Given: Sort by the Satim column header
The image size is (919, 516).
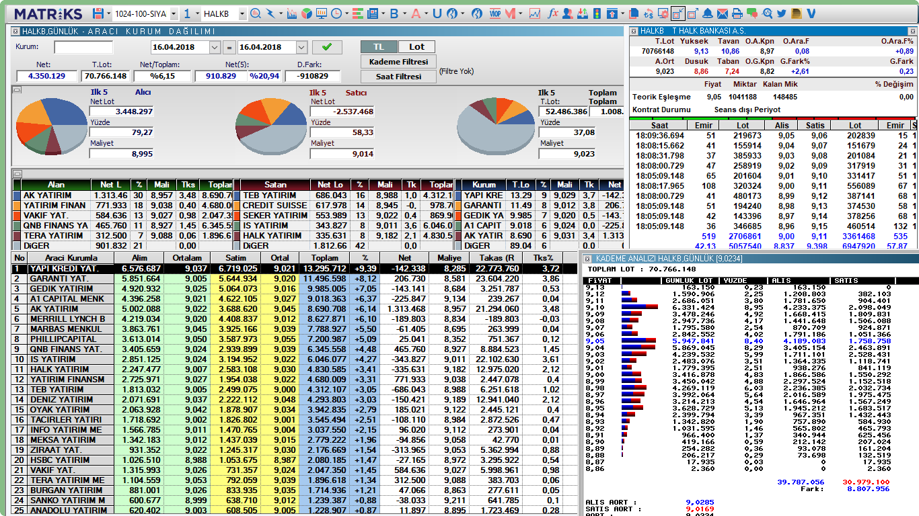Looking at the screenshot, I should tap(236, 258).
